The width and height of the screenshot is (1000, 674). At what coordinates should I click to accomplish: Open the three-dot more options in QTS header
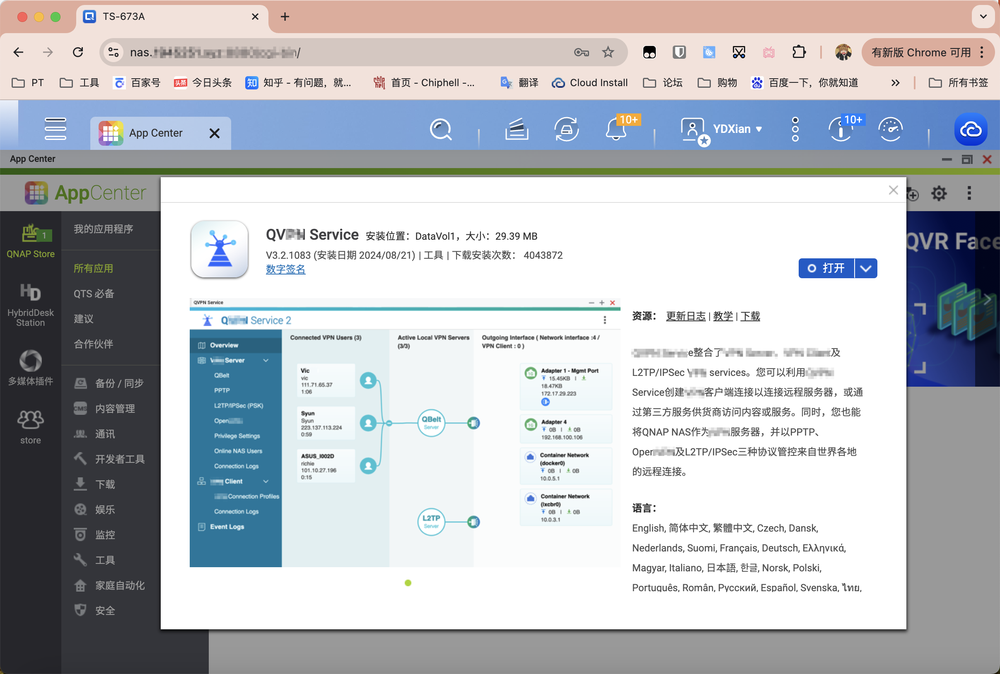coord(795,129)
